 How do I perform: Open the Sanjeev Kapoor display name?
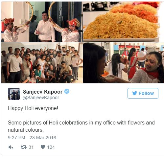[43, 92]
